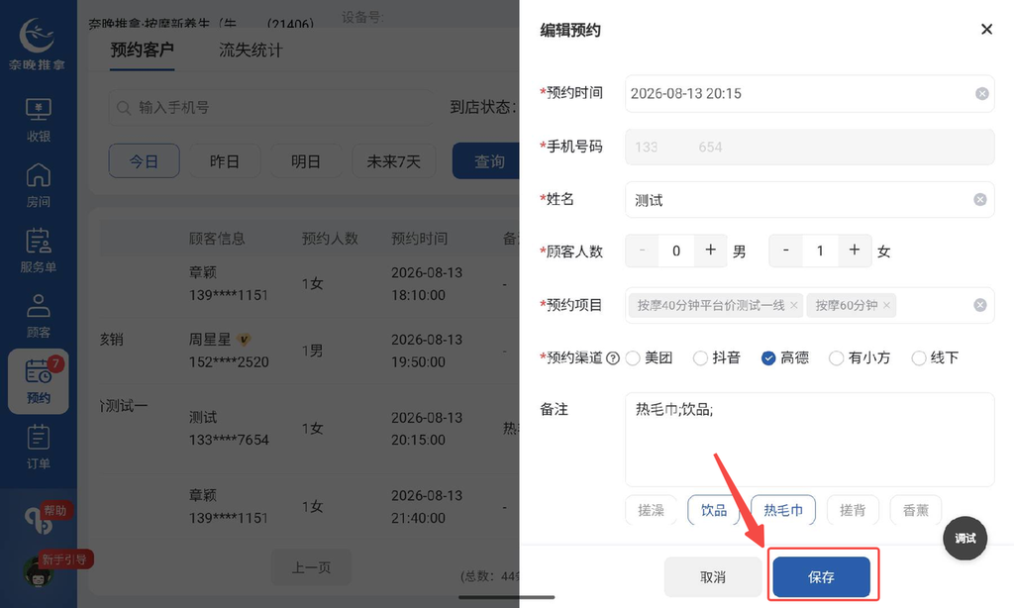The width and height of the screenshot is (1014, 608).
Task: Open the 预约时间 date picker field
Action: (x=809, y=94)
